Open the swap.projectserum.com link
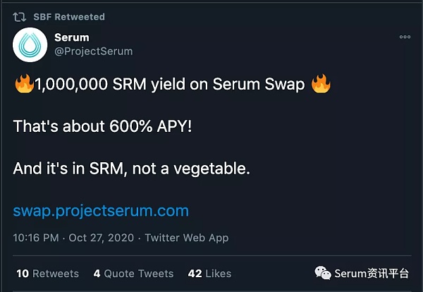The width and height of the screenshot is (423, 292). (101, 211)
